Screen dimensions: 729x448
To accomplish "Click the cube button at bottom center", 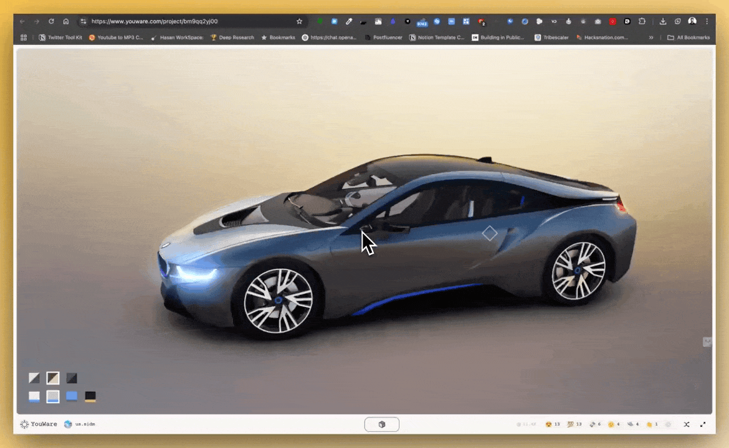I will (x=381, y=424).
